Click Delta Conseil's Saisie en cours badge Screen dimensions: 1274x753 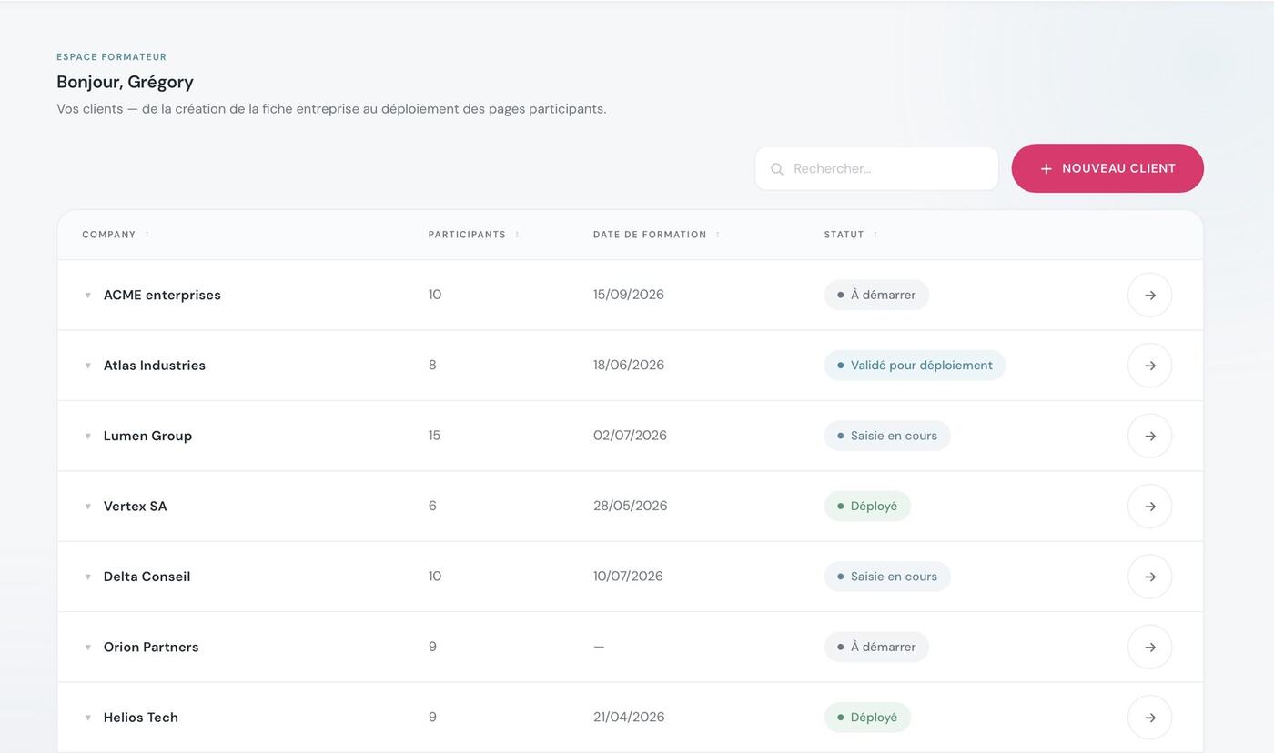pyautogui.click(x=887, y=577)
